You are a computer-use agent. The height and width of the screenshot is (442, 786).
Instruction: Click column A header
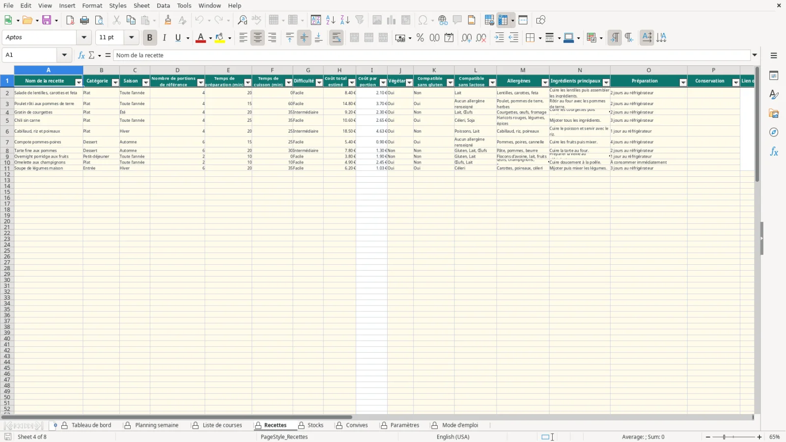(x=49, y=70)
